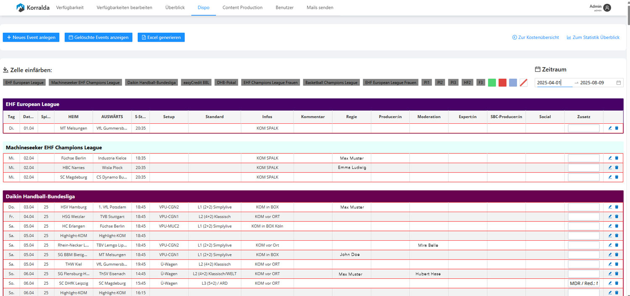Show deleted events with Gelöschte Events anzeigen
This screenshot has height=296, width=630.
(98, 37)
